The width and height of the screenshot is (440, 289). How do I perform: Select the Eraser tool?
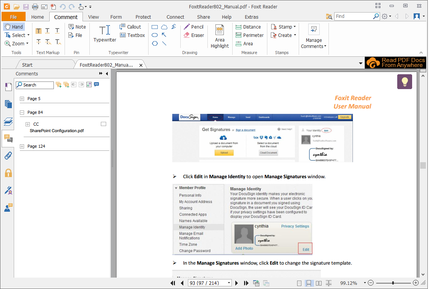(193, 35)
